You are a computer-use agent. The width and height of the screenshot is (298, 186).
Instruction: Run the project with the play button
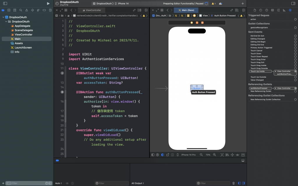pyautogui.click(x=48, y=3)
